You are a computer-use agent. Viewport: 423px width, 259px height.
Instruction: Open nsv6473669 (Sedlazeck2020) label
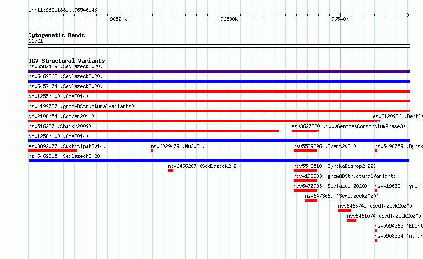(x=342, y=196)
